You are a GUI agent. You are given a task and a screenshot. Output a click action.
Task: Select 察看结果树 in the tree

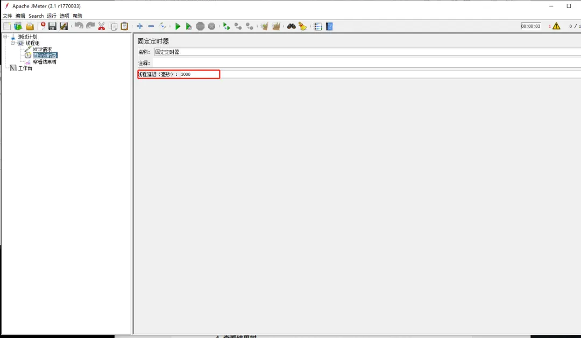click(45, 62)
